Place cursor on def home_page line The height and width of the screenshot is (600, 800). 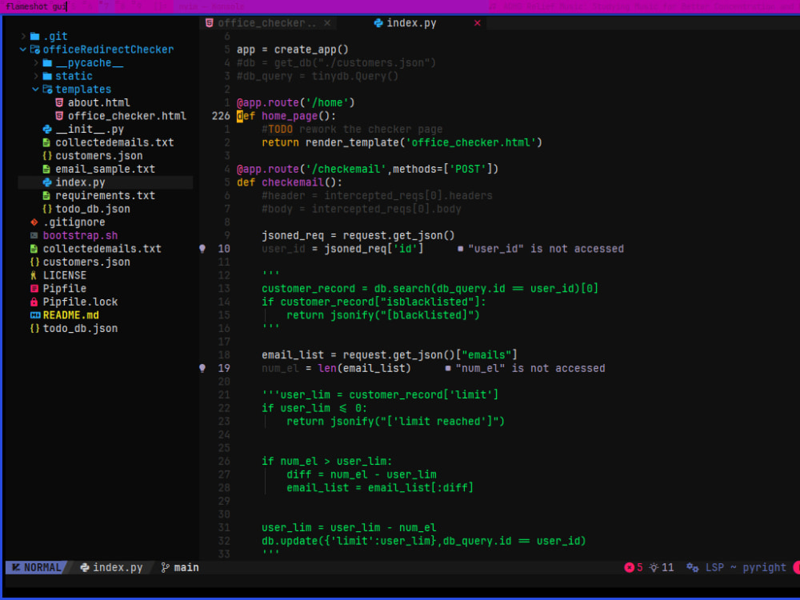tap(286, 116)
